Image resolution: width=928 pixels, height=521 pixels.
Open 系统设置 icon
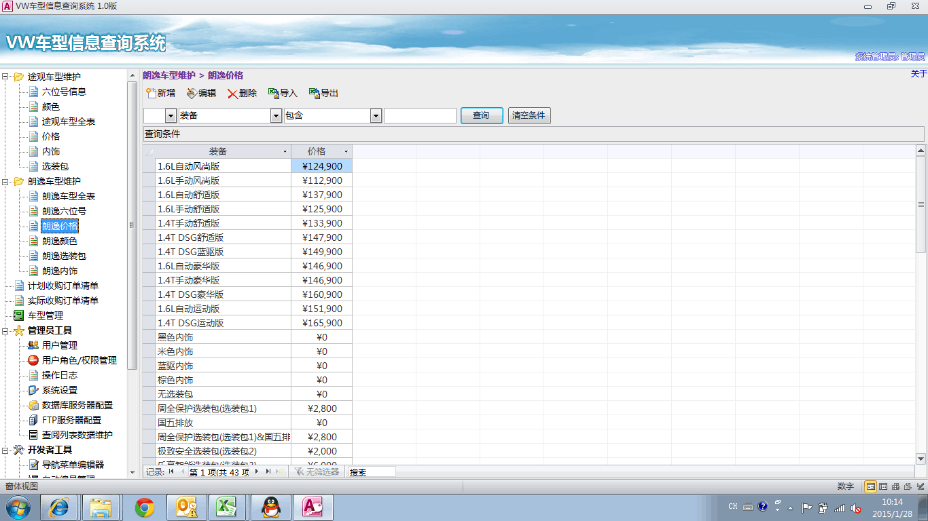[33, 390]
